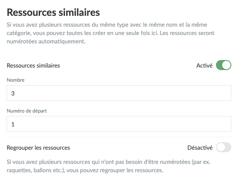Focus the Numéro de départ input field
This screenshot has height=181, width=238.
(119, 124)
